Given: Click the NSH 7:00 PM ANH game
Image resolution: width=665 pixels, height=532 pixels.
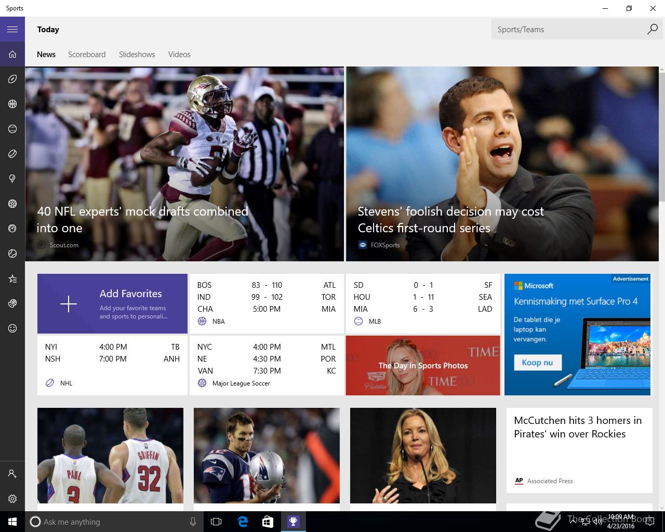Looking at the screenshot, I should 112,358.
